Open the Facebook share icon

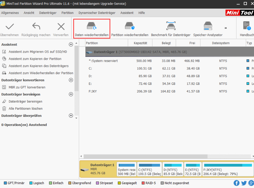point(237,183)
